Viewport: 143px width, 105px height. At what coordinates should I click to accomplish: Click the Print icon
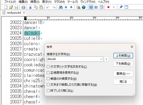[x=23, y=7]
